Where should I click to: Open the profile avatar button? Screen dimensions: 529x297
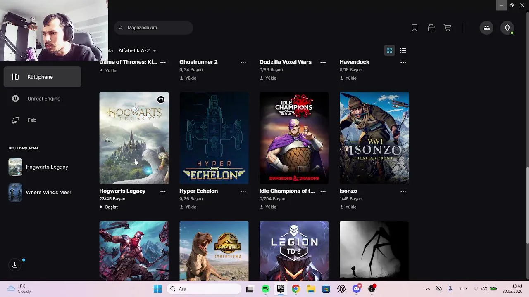(508, 28)
